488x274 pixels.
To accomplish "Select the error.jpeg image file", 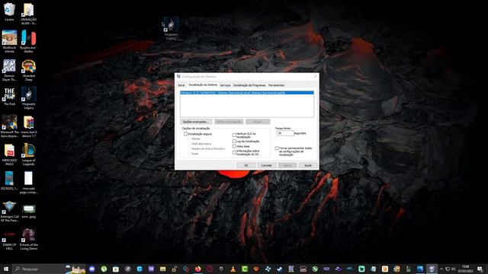I will tap(29, 211).
